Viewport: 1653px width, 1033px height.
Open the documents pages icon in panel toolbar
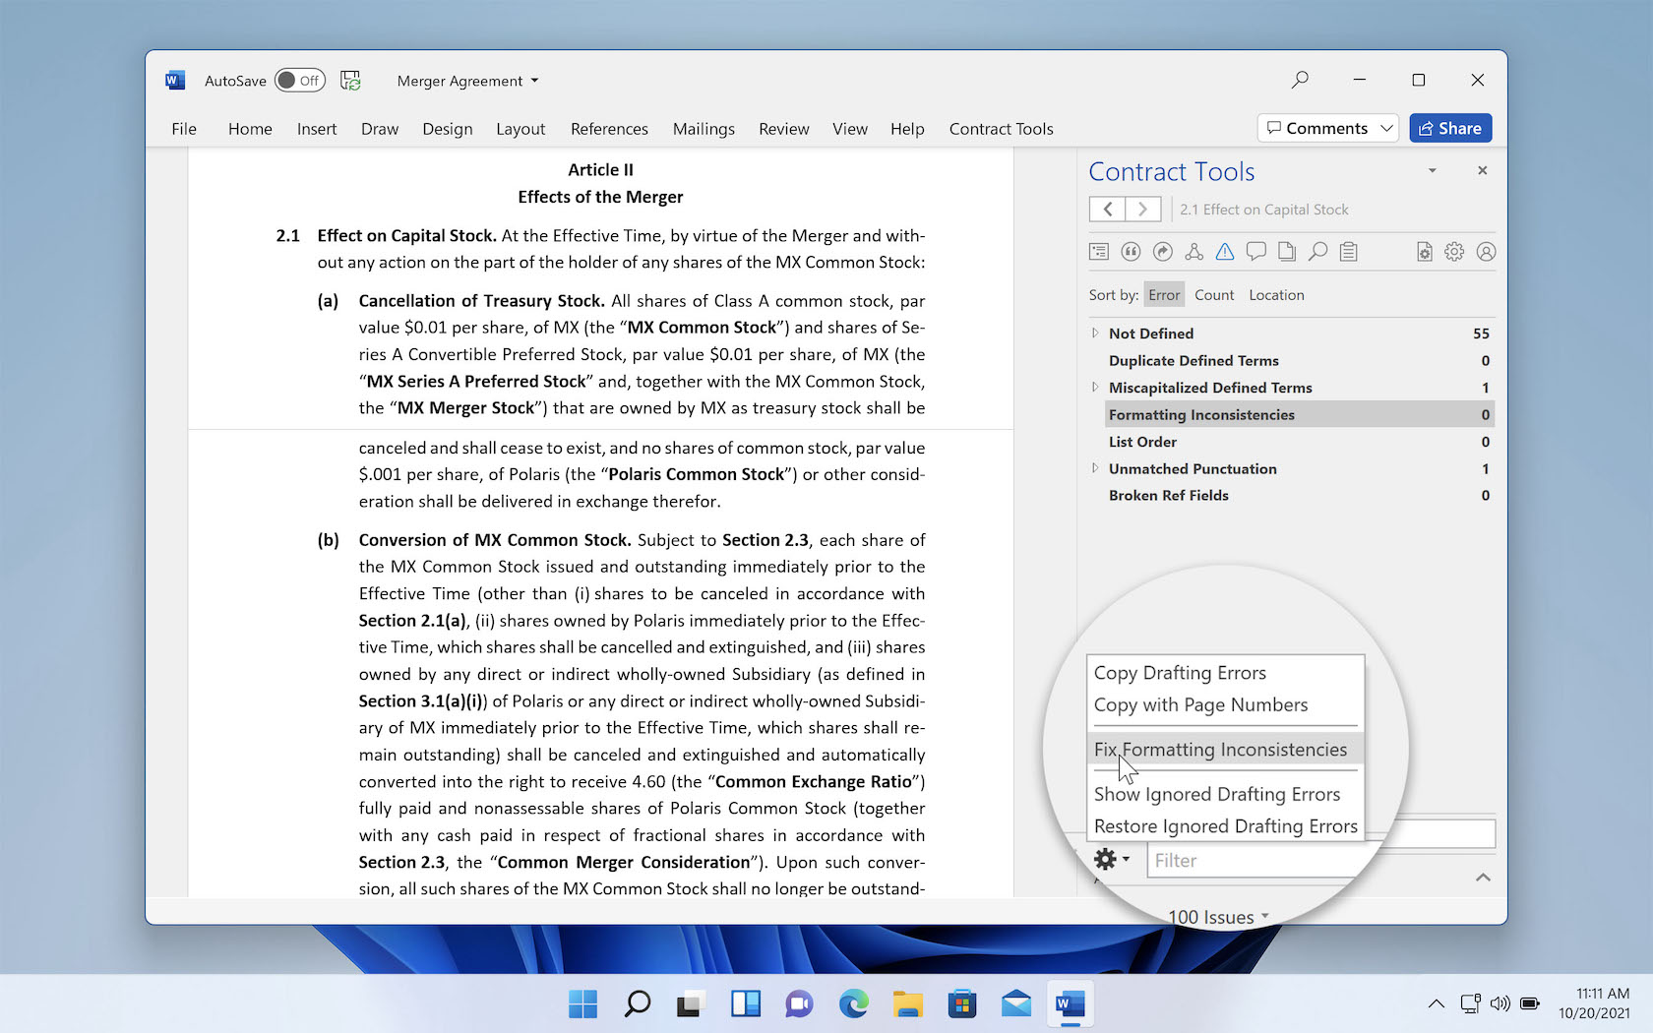coord(1287,252)
